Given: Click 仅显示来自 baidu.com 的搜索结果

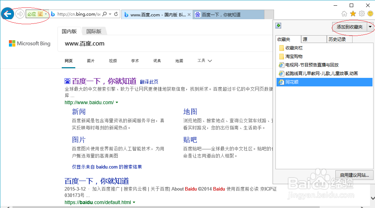Looking at the screenshot, I should 107,167.
